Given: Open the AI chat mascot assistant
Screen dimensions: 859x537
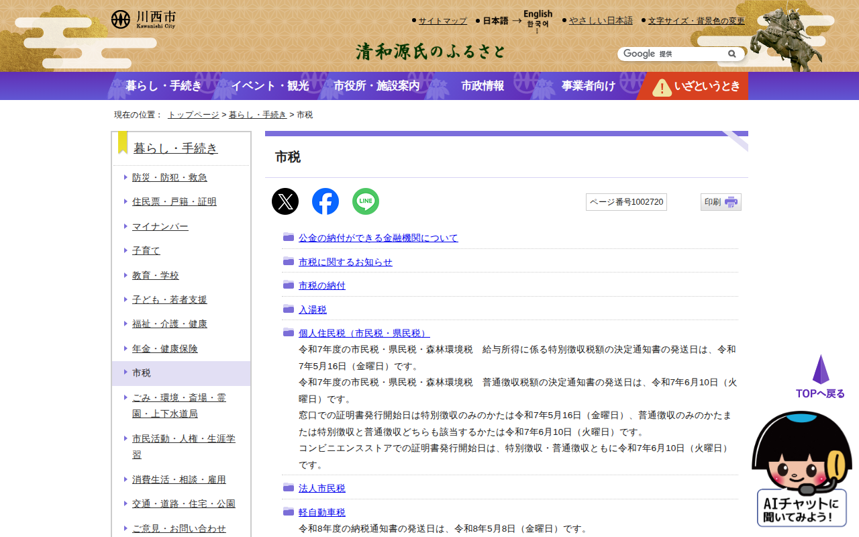Looking at the screenshot, I should coord(802,470).
